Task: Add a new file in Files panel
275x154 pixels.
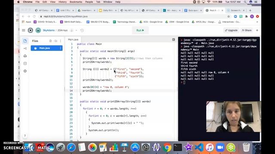Action: 51,41
